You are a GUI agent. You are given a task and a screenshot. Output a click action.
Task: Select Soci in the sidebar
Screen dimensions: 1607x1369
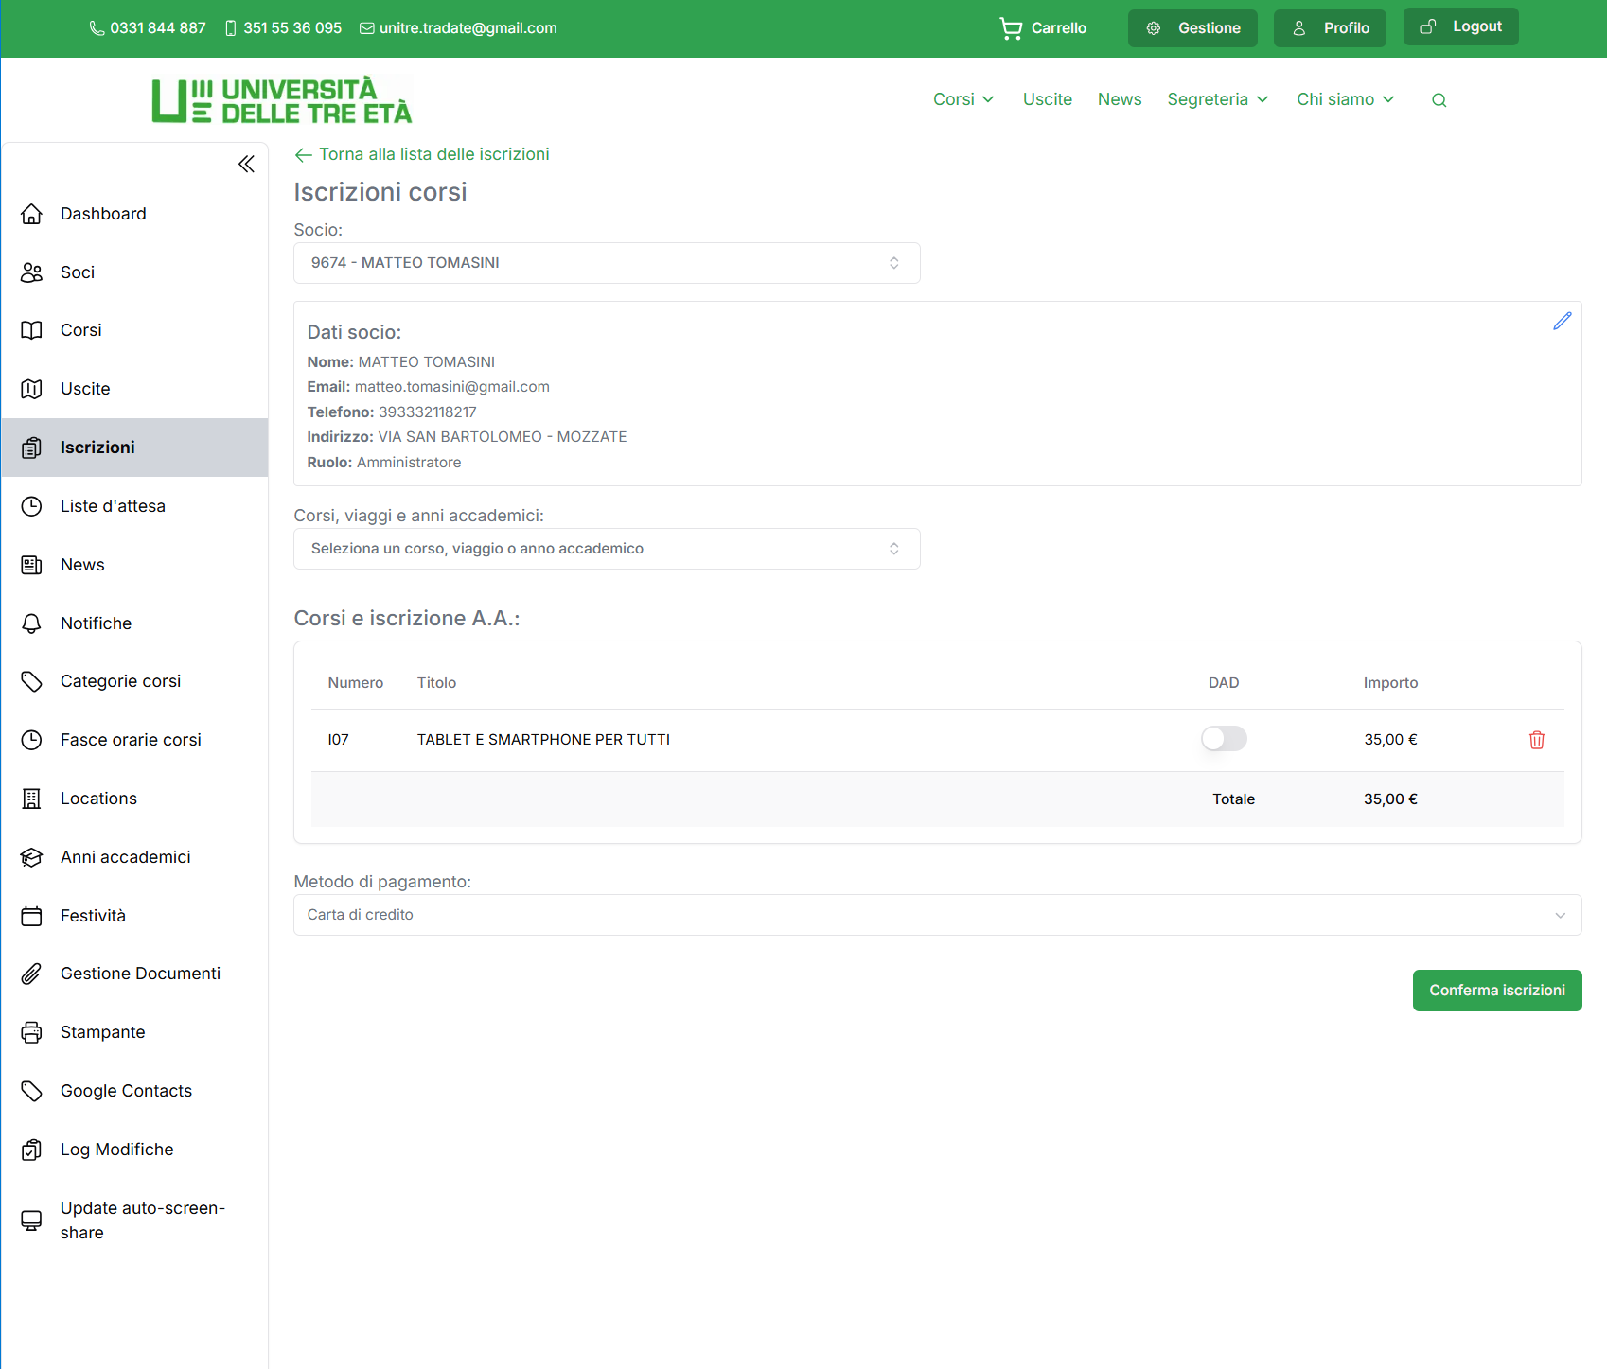tap(78, 272)
